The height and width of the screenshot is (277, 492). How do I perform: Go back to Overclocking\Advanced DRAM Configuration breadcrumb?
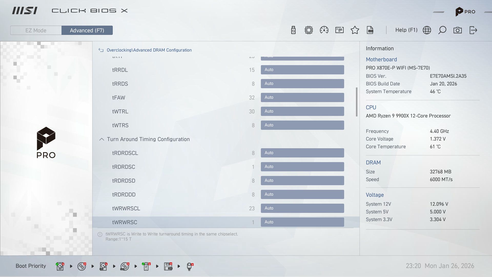(x=149, y=50)
